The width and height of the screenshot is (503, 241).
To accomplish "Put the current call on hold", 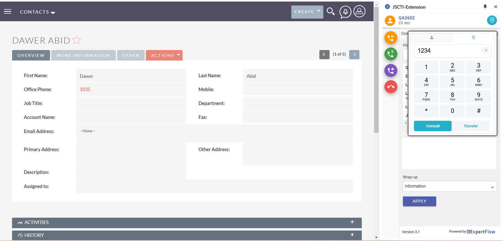I will (x=391, y=37).
